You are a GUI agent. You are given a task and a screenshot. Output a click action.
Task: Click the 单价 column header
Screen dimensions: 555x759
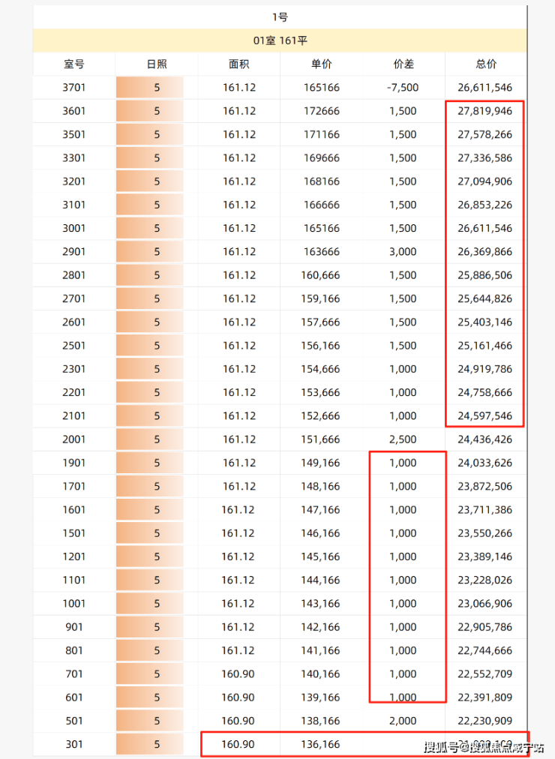pyautogui.click(x=322, y=64)
